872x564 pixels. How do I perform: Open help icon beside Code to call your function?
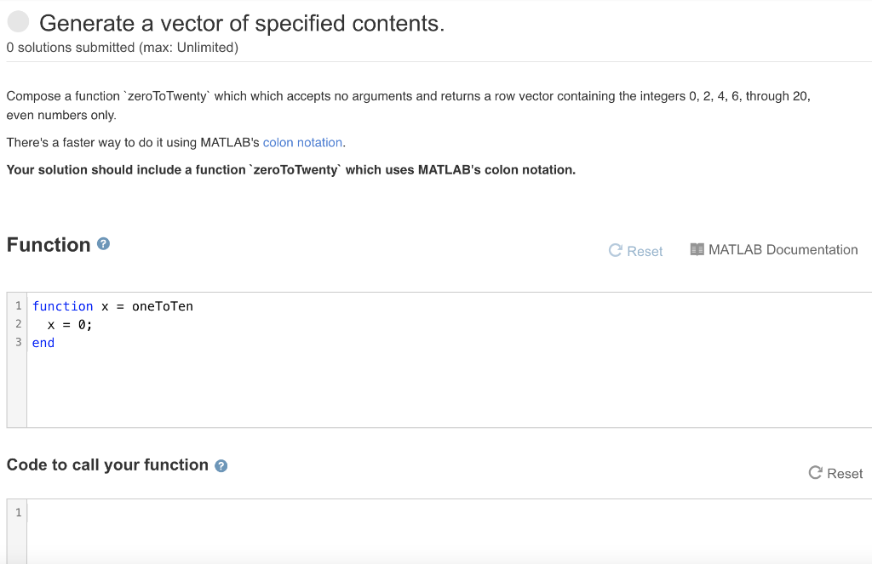pos(221,465)
